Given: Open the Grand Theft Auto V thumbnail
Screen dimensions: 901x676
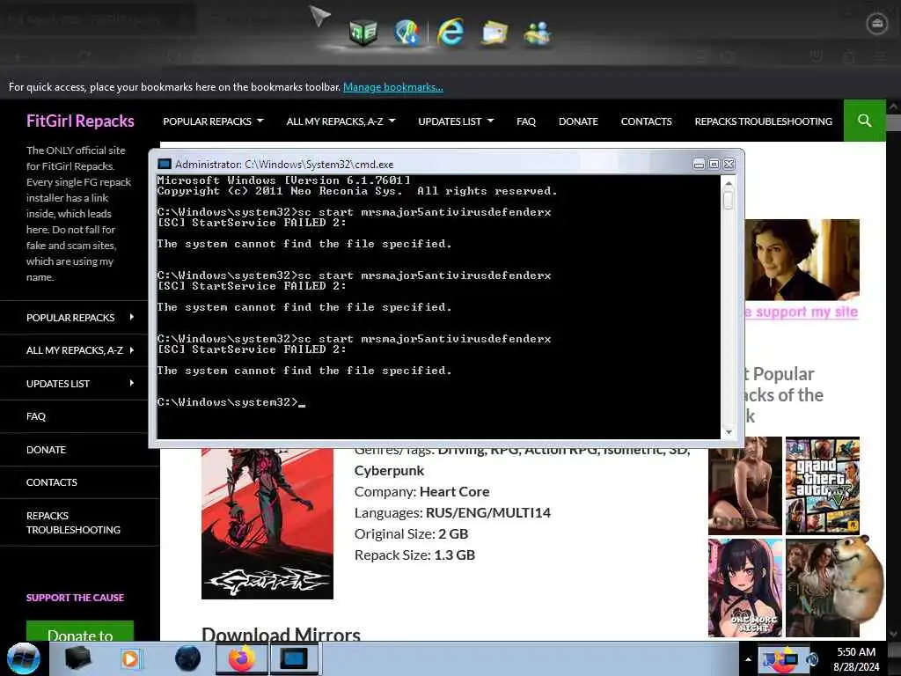Looking at the screenshot, I should point(823,486).
